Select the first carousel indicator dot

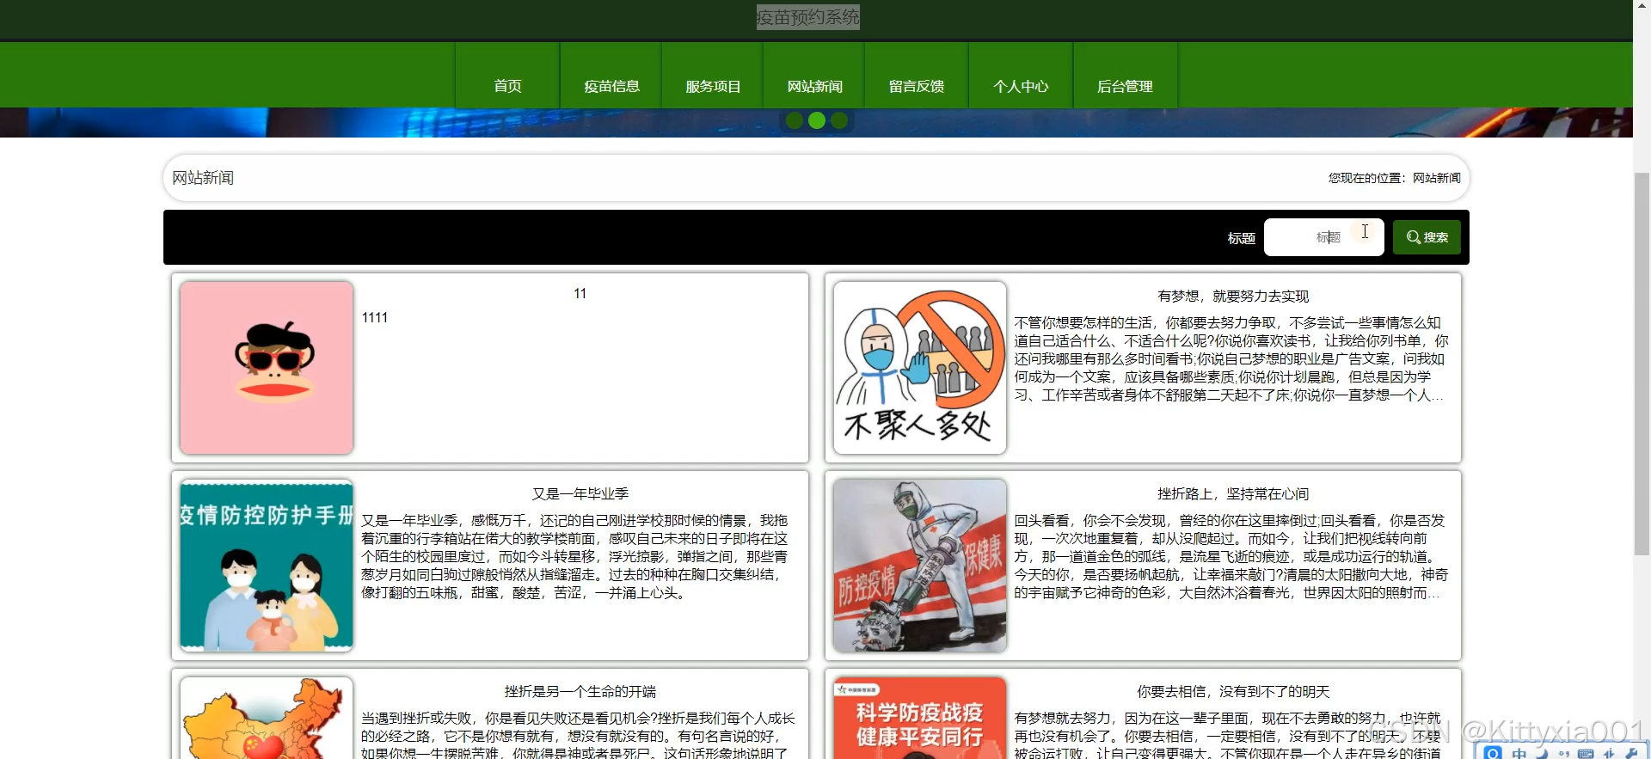pos(795,121)
